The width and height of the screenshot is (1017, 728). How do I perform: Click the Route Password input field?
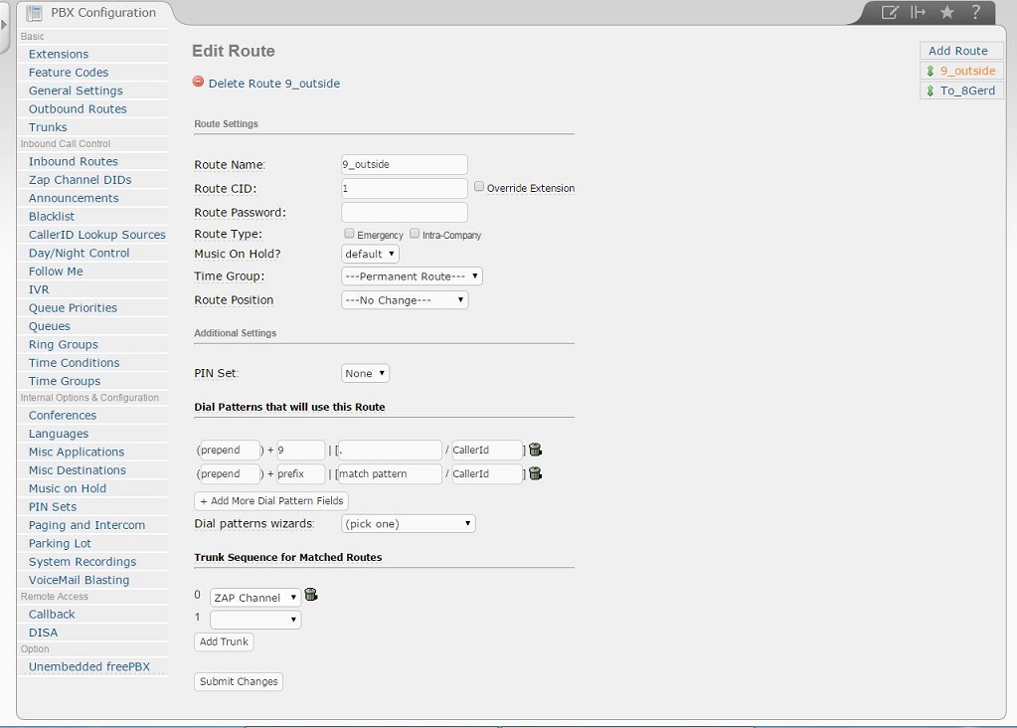coord(404,213)
